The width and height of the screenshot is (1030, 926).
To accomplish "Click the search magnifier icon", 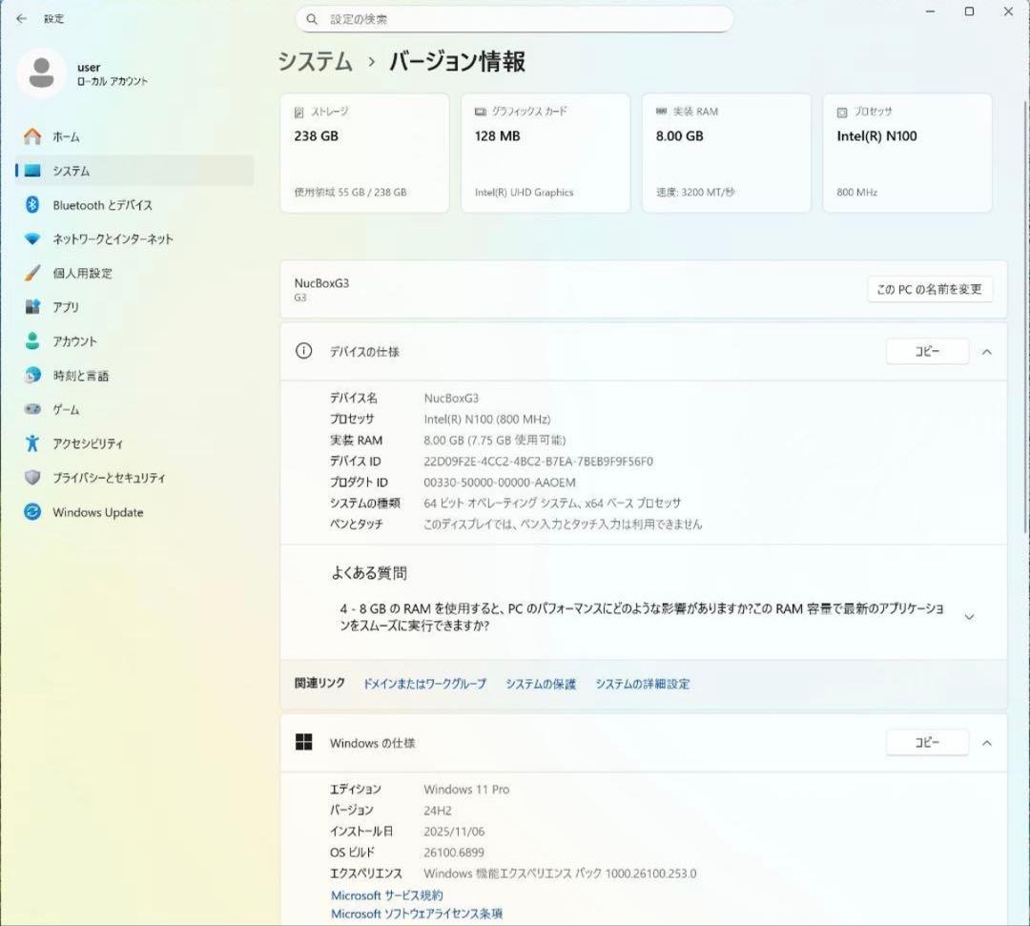I will 313,19.
